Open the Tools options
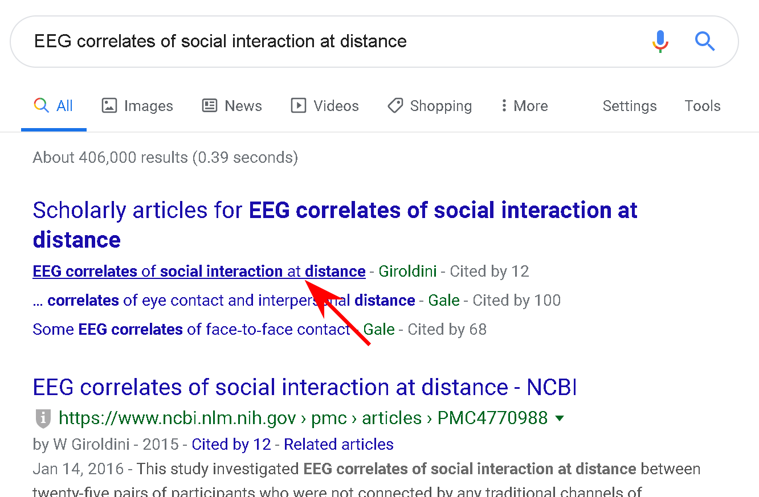This screenshot has height=497, width=759. click(x=702, y=106)
